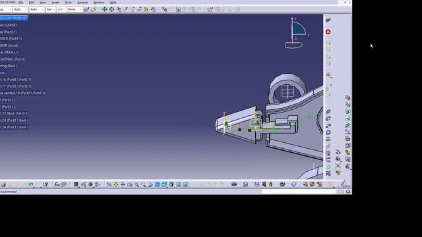Select the .23 (Part3.1,Back ) constraint

tap(15, 120)
